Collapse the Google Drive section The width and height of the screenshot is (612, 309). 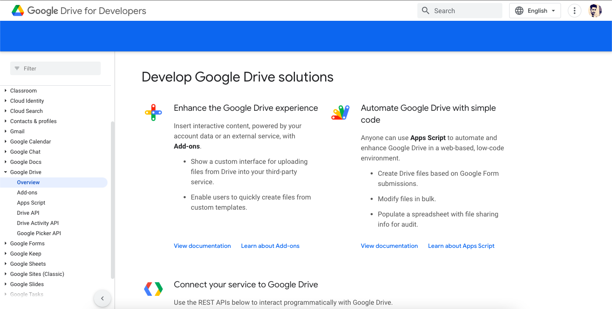point(6,172)
